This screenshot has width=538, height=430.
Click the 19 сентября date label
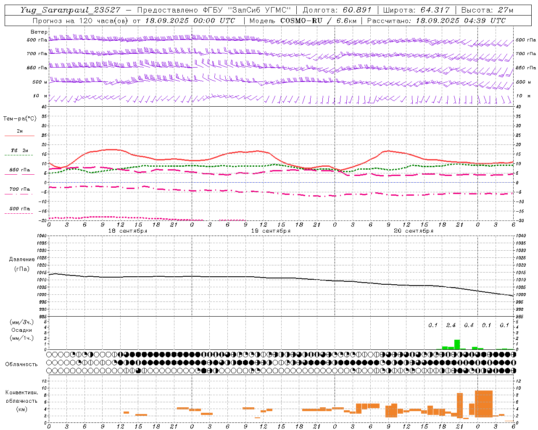pyautogui.click(x=271, y=231)
